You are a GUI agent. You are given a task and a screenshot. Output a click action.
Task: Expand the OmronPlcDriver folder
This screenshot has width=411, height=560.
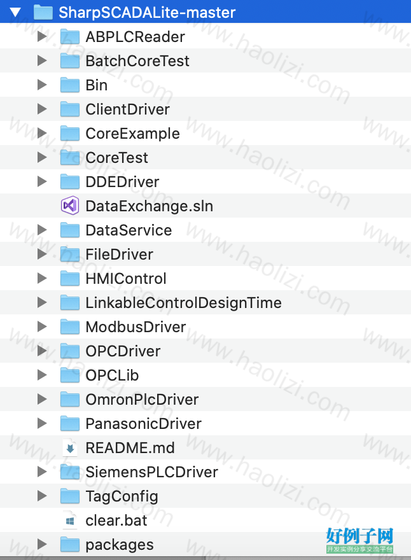[42, 399]
